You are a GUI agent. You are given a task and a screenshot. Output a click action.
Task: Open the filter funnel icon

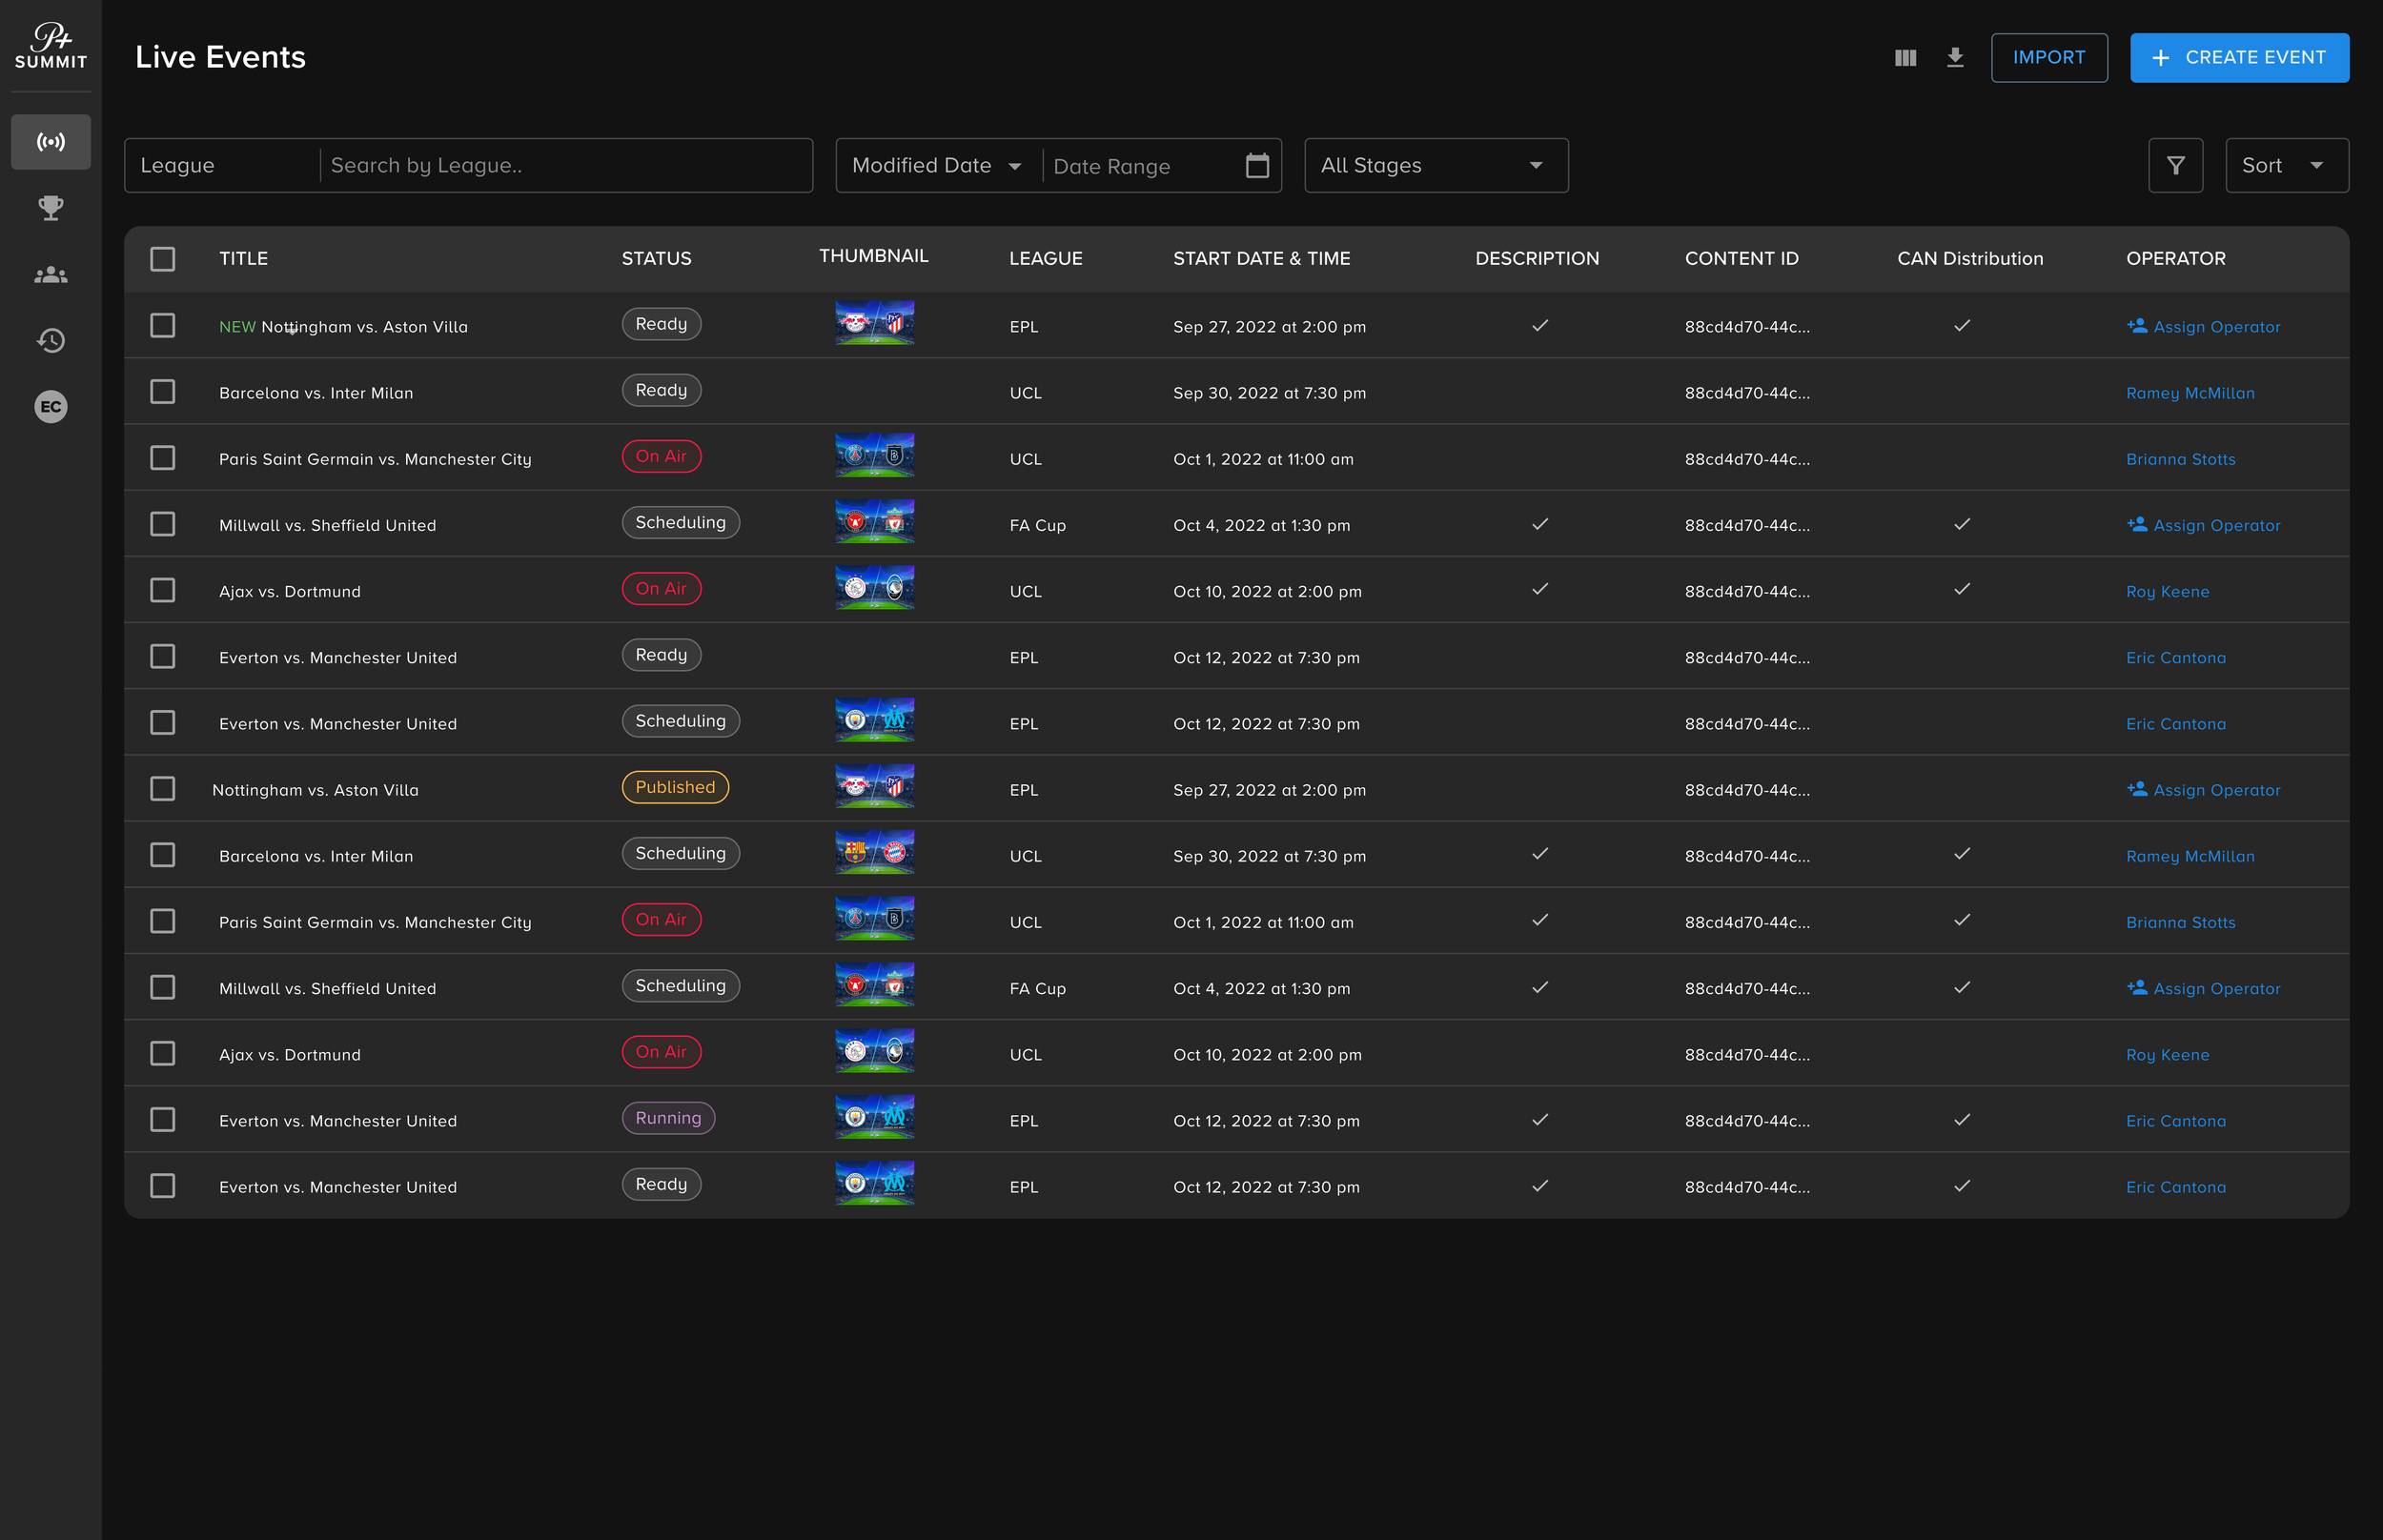click(x=2175, y=166)
